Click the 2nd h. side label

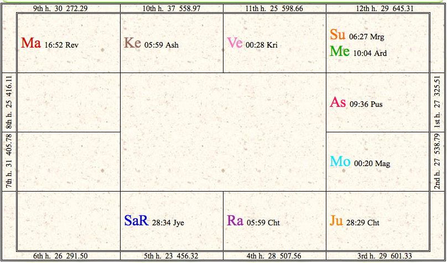click(437, 162)
